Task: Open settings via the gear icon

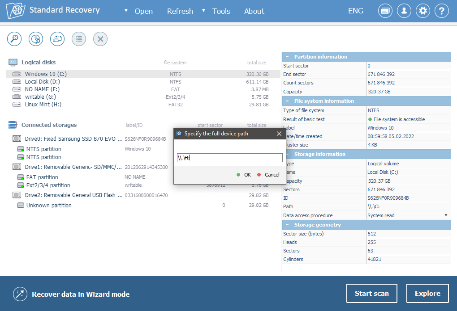Action: [423, 11]
